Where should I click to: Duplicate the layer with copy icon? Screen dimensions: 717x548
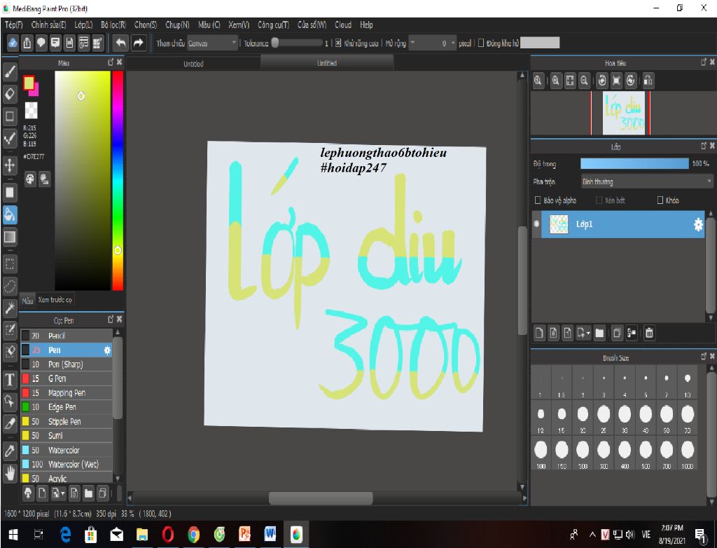point(617,334)
